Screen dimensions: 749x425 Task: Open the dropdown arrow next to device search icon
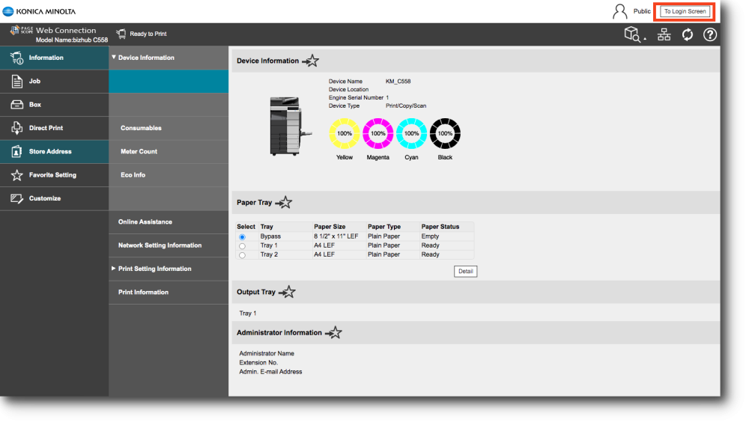pos(645,39)
